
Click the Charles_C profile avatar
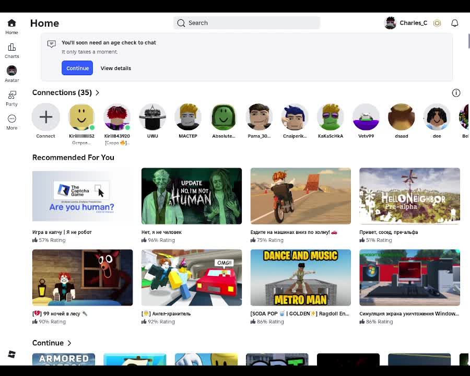point(390,23)
